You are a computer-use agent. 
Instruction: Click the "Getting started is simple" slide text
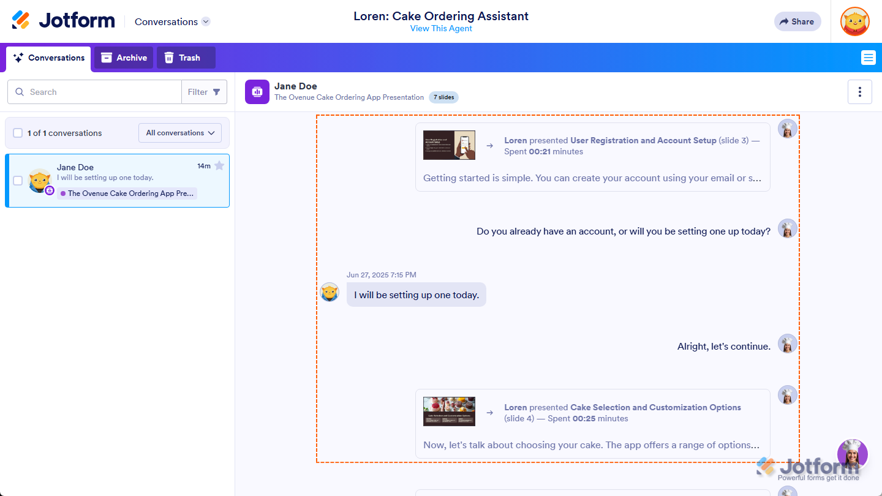[592, 178]
